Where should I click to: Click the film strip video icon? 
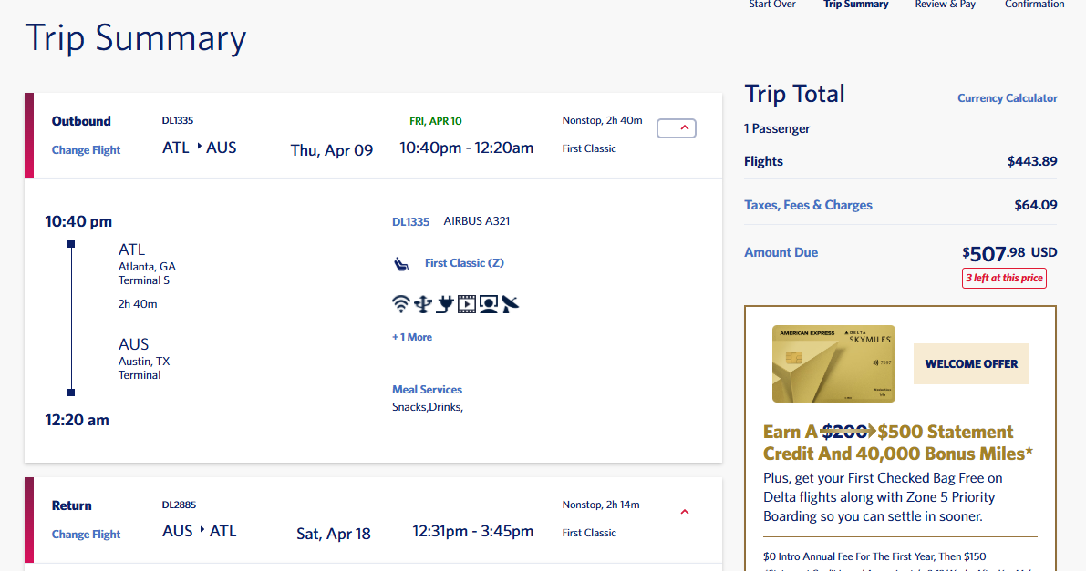467,304
